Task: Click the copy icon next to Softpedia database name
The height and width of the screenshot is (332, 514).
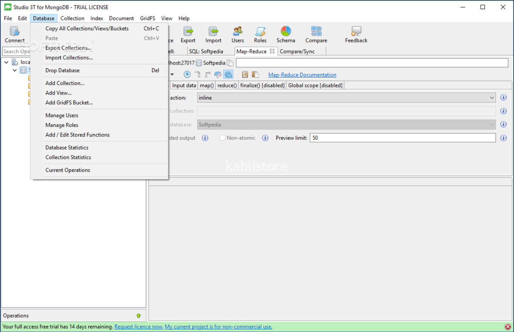Action: tap(230, 63)
